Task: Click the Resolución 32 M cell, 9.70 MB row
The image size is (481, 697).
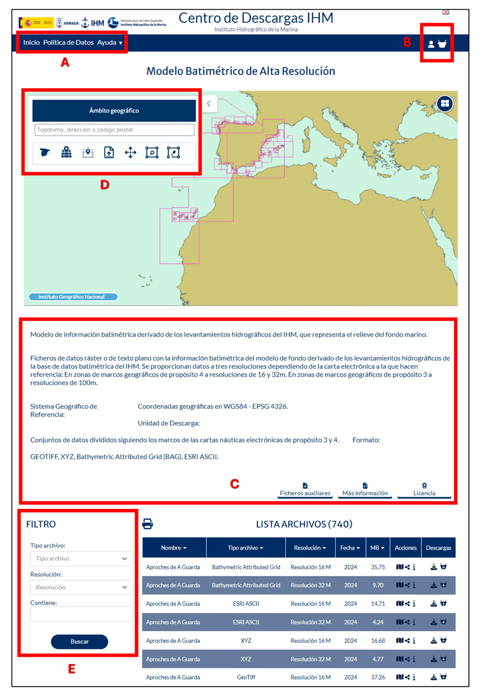Action: [x=310, y=585]
